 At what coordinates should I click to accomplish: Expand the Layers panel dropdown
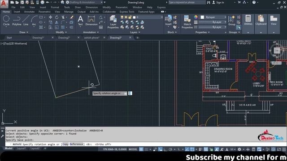pyautogui.click(x=135, y=32)
